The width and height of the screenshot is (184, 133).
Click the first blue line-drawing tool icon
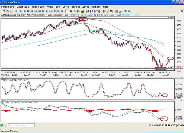click(87, 11)
